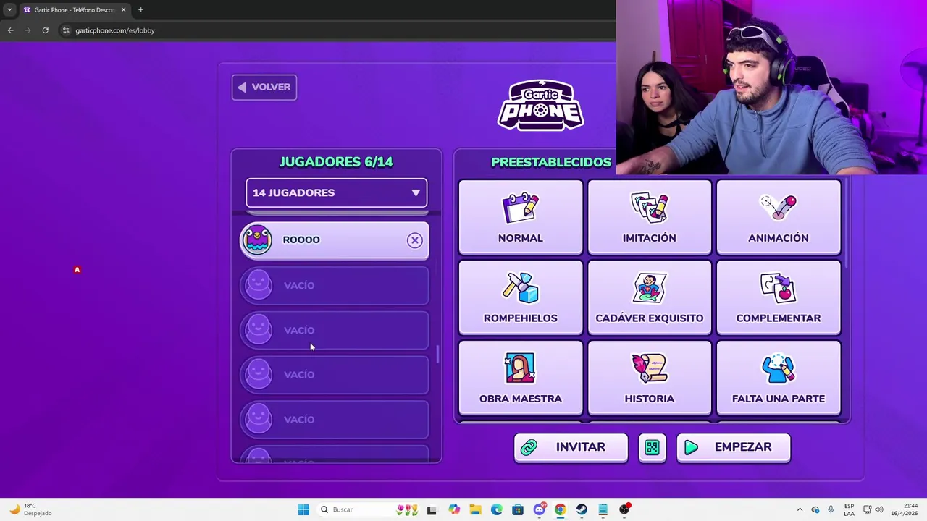Navigate back in the browser
Image resolution: width=927 pixels, height=521 pixels.
click(10, 30)
